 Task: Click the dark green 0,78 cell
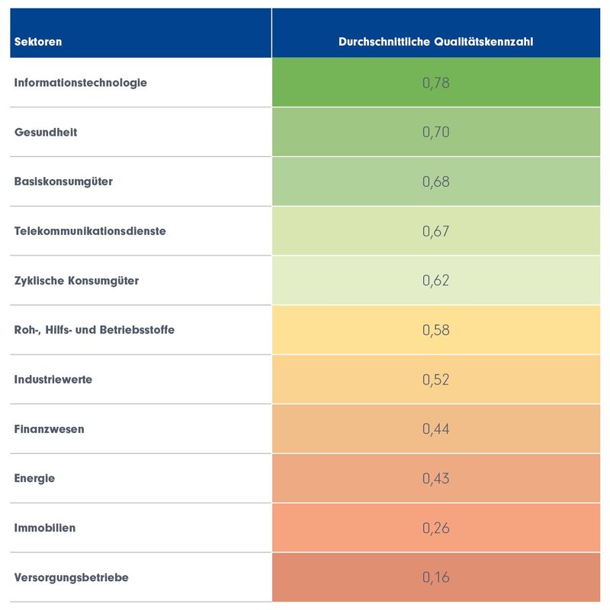436,82
